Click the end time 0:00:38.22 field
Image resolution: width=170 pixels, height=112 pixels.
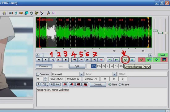click(73, 79)
